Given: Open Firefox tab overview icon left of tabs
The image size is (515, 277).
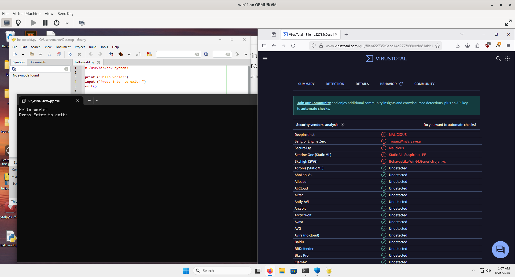Looking at the screenshot, I should (x=274, y=34).
